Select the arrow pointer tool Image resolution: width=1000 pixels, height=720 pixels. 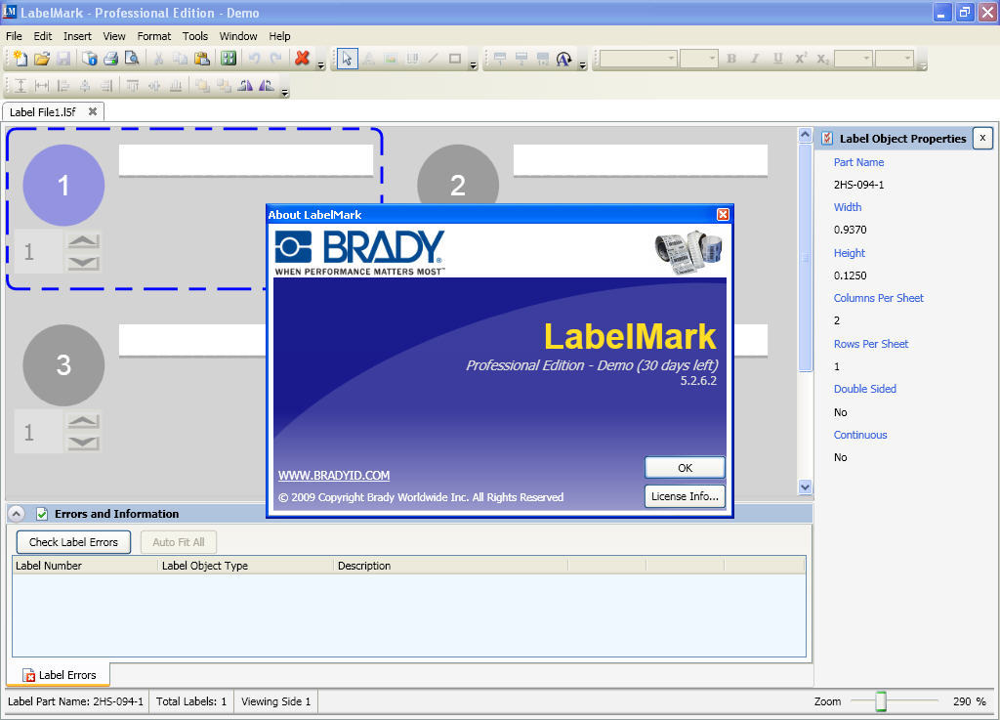pos(347,59)
